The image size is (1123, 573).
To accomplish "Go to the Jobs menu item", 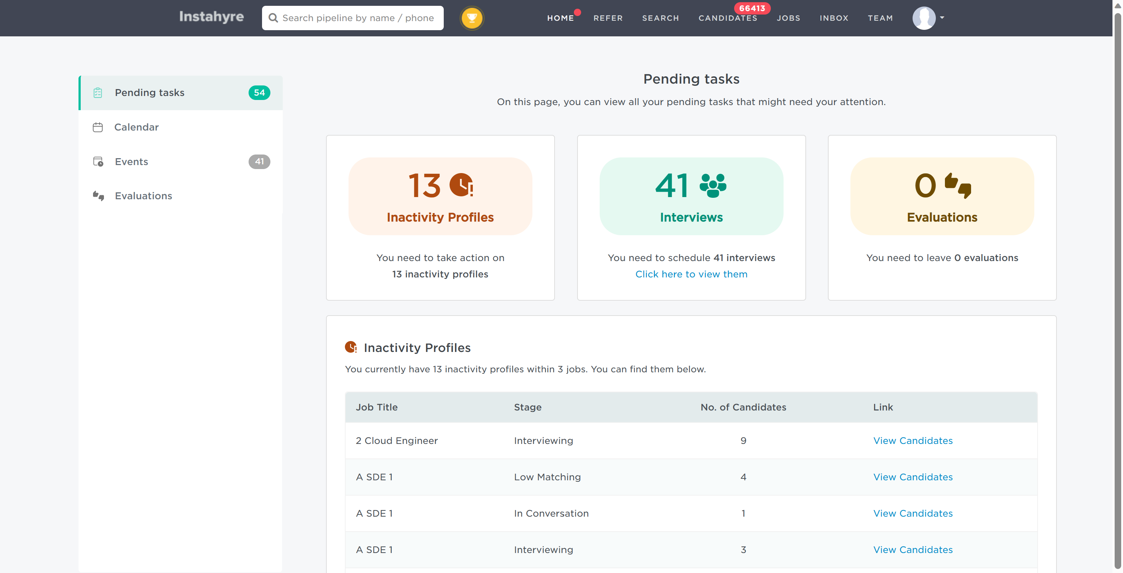I will coord(788,18).
